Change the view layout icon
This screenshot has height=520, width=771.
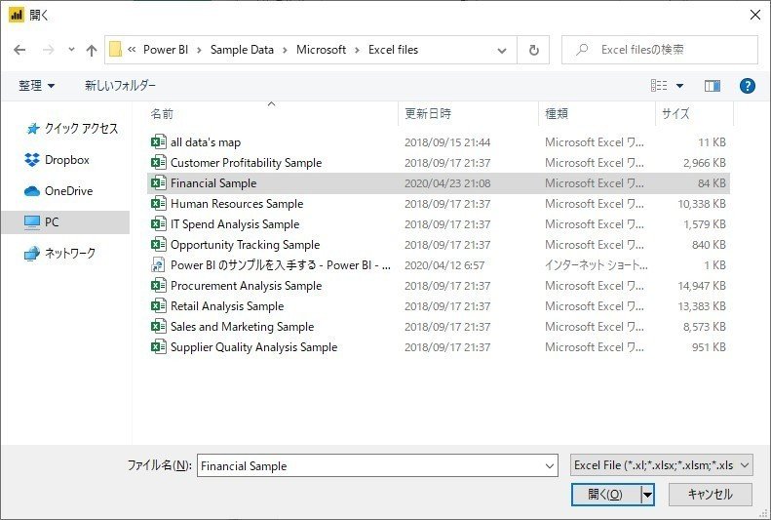[x=659, y=86]
